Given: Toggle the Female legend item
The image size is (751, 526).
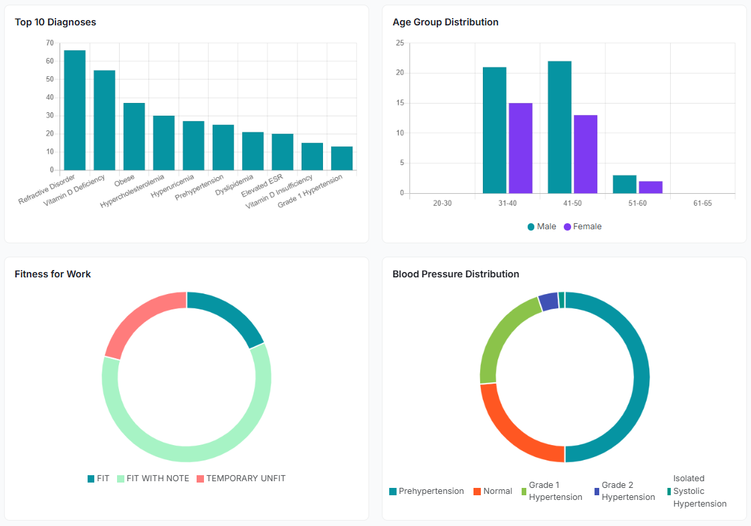Looking at the screenshot, I should click(582, 227).
